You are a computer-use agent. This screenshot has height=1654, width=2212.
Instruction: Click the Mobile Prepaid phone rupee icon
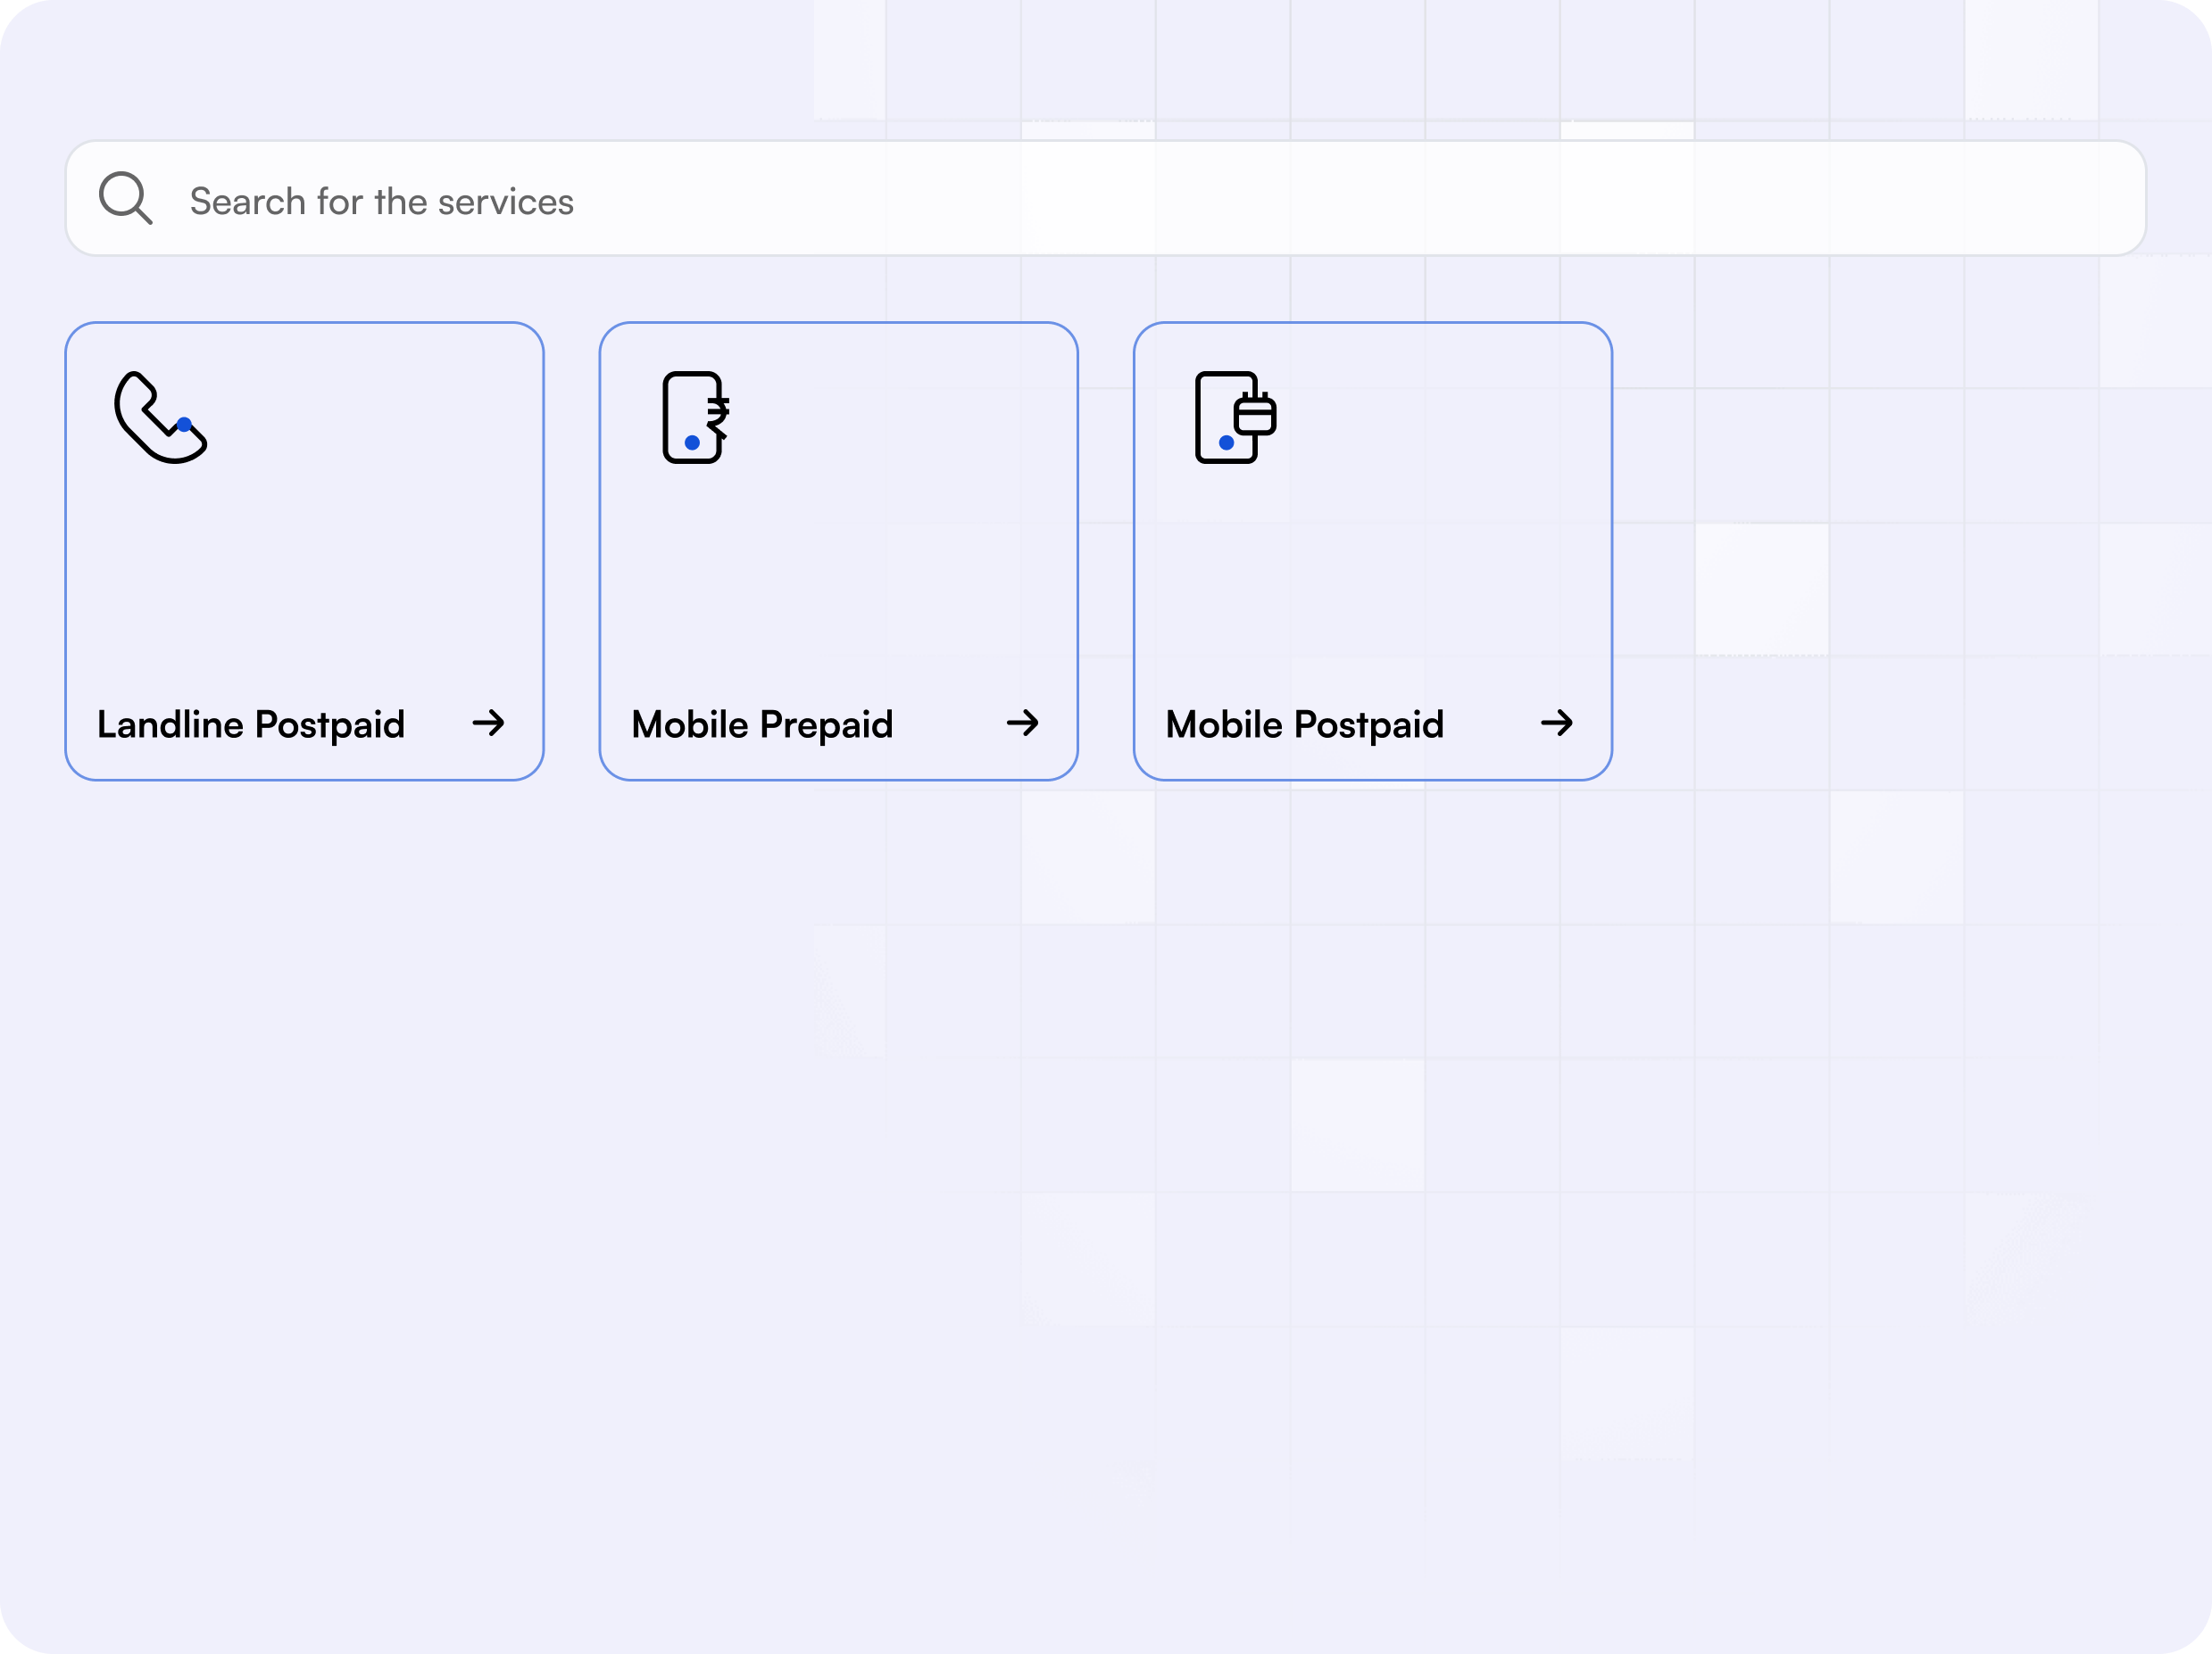(696, 417)
